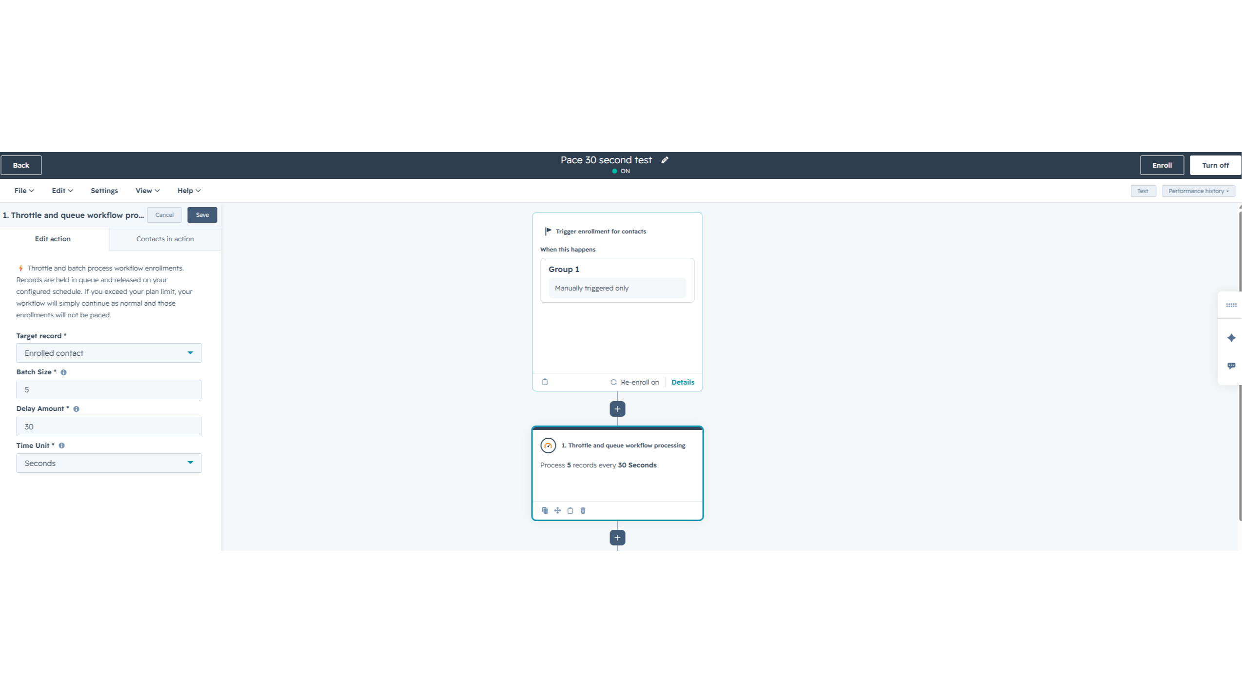This screenshot has width=1242, height=698.
Task: Click the Process 5 records every 30 Seconds text
Action: (x=598, y=465)
